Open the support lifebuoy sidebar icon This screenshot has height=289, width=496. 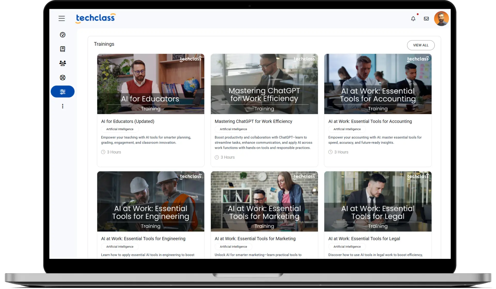(x=63, y=78)
